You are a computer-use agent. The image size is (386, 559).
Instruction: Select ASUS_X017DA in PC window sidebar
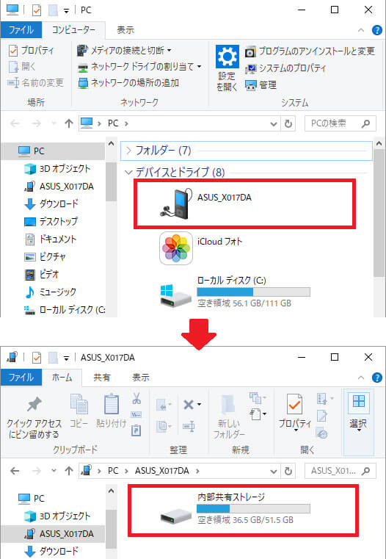59,187
